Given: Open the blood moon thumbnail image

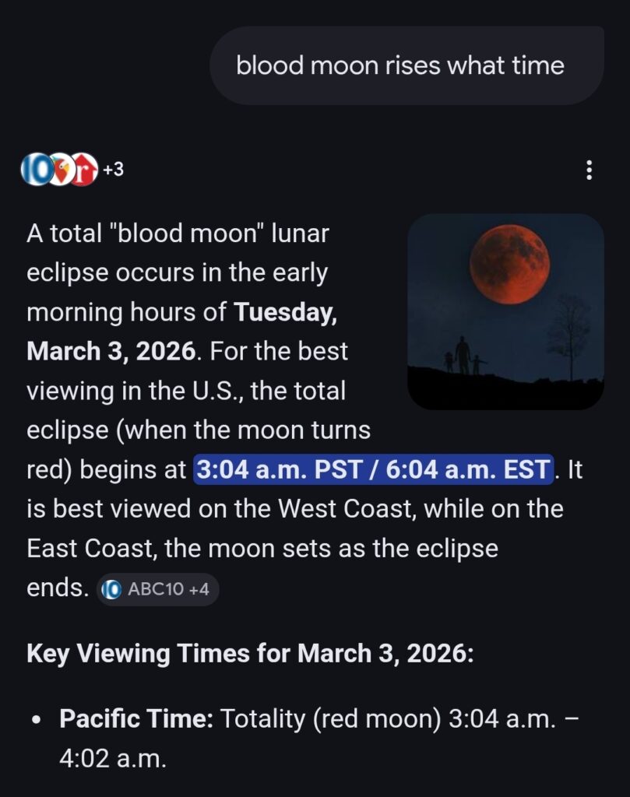Looking at the screenshot, I should (x=505, y=311).
